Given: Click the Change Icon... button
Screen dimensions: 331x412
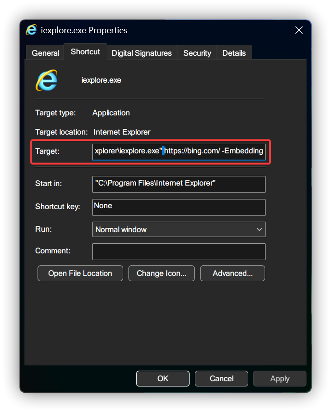Looking at the screenshot, I should coord(162,273).
